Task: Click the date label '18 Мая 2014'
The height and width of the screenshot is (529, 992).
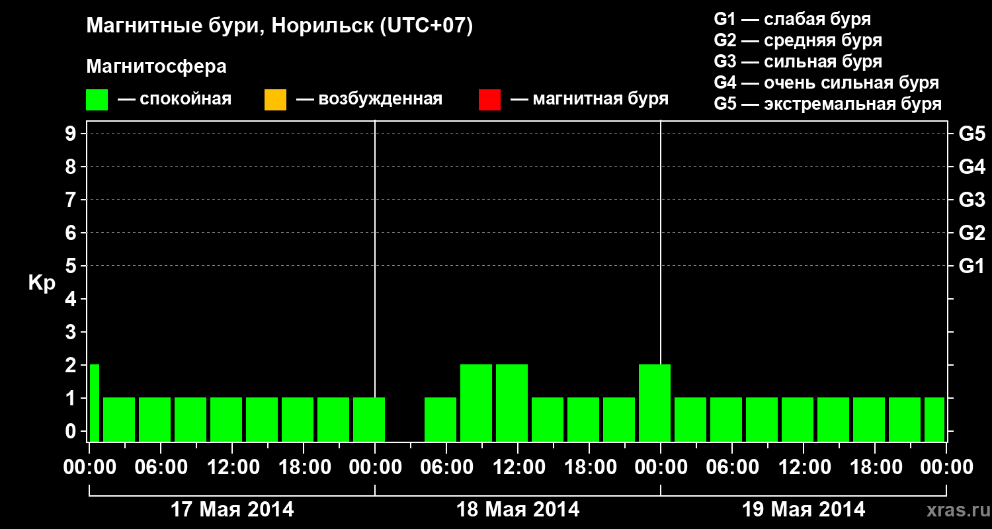Action: pyautogui.click(x=518, y=509)
